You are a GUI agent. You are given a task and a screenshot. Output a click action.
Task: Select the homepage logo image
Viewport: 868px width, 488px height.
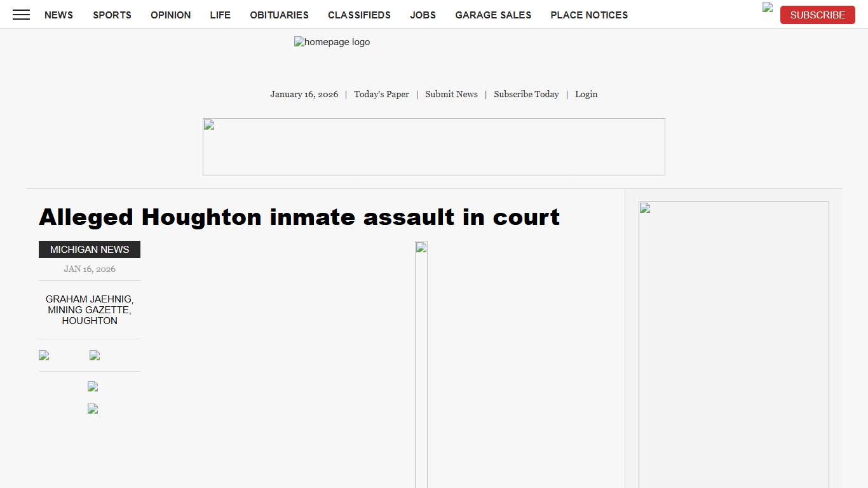[332, 42]
